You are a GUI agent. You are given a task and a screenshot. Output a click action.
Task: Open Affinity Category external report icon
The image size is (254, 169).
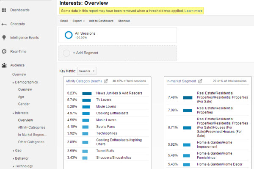pyautogui.click(x=106, y=81)
